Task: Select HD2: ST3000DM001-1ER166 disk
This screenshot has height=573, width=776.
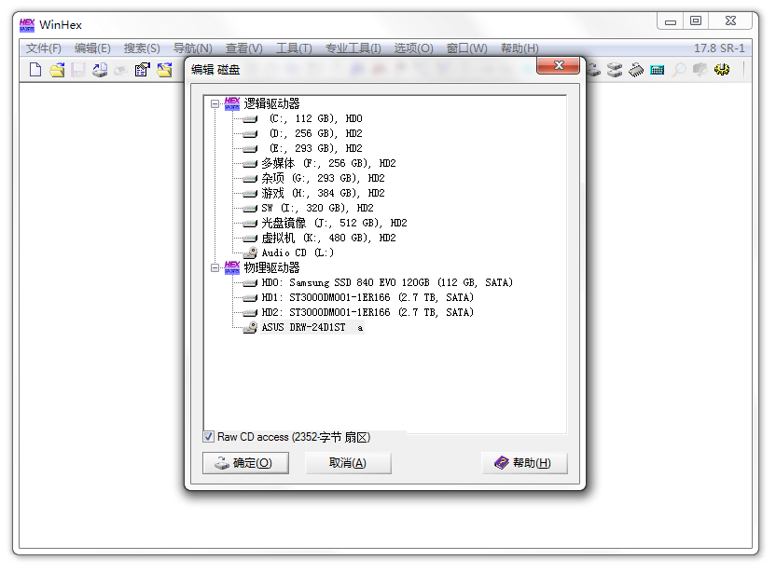Action: point(367,312)
